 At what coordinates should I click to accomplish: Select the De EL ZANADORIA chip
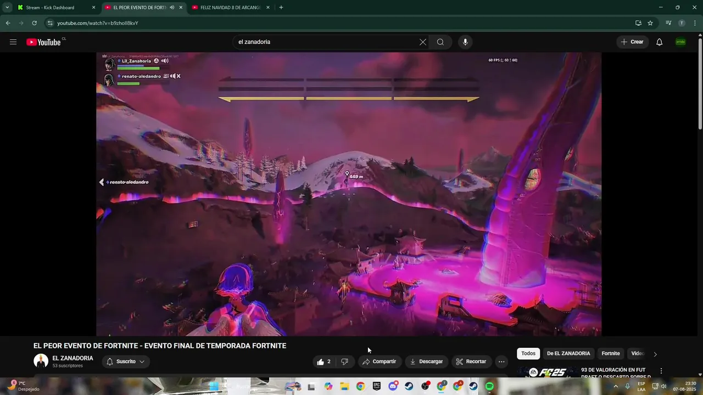[x=568, y=354]
